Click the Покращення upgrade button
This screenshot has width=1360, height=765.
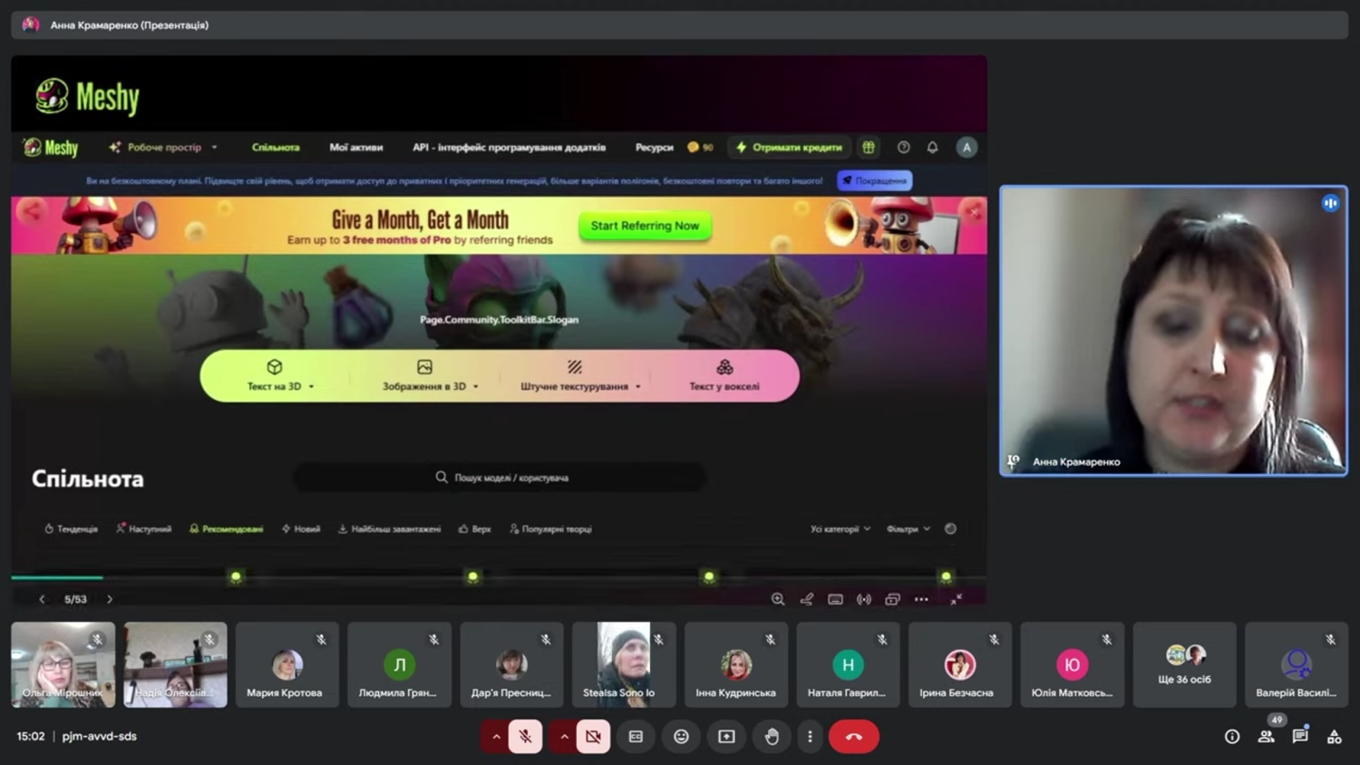click(x=875, y=180)
